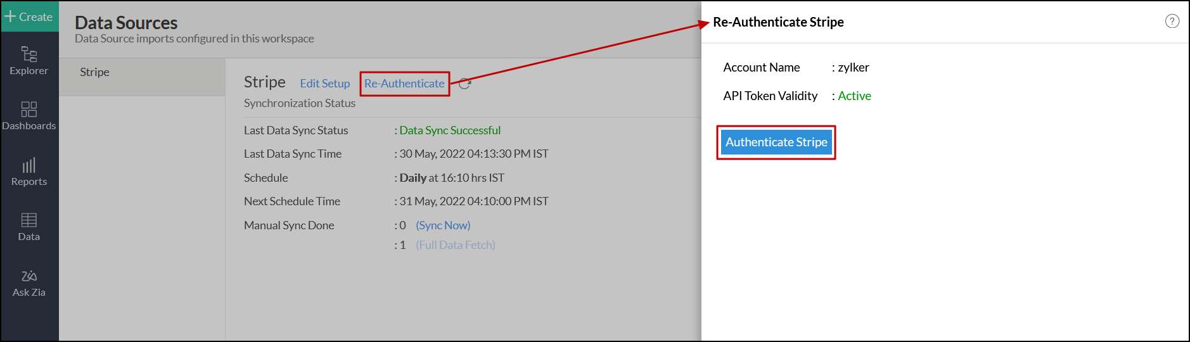Click the Synchronization Status subheading
Image resolution: width=1190 pixels, height=342 pixels.
coord(300,103)
